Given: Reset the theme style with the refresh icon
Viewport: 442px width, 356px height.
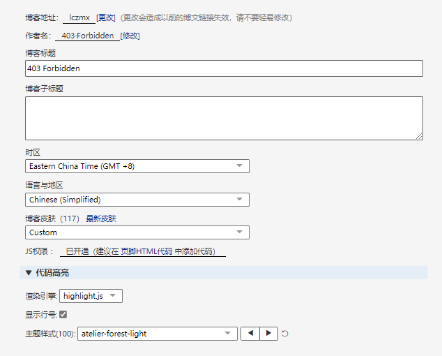Looking at the screenshot, I should (285, 334).
